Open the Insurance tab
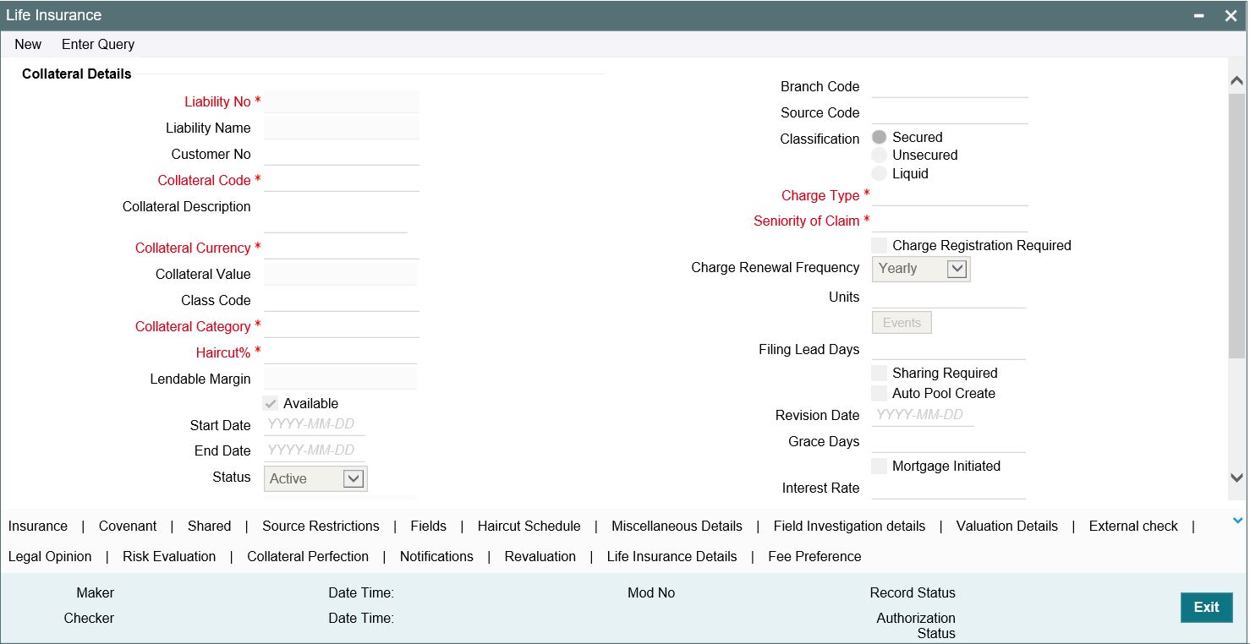The height and width of the screenshot is (644, 1250). point(38,526)
